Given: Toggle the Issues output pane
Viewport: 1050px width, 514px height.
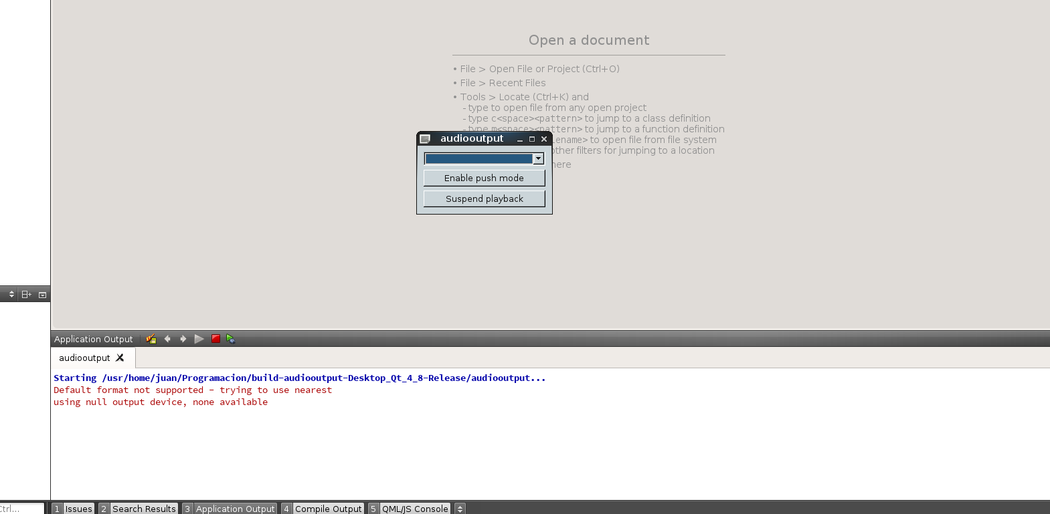Looking at the screenshot, I should (73, 509).
